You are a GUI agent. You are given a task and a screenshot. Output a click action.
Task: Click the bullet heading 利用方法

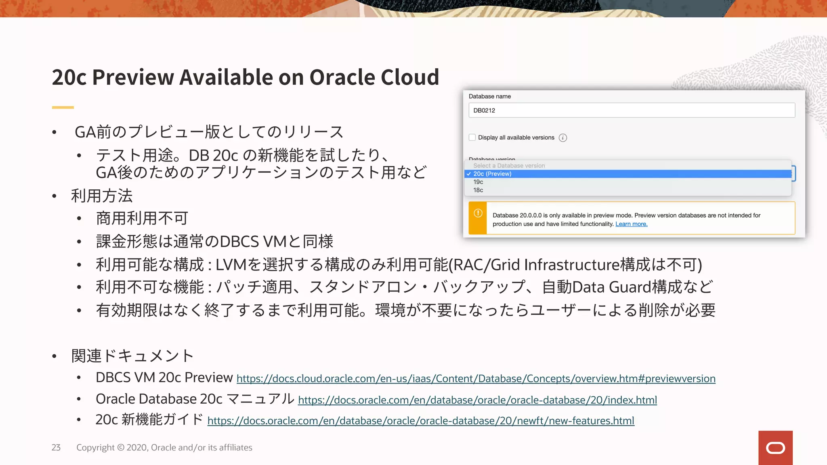[x=102, y=196]
